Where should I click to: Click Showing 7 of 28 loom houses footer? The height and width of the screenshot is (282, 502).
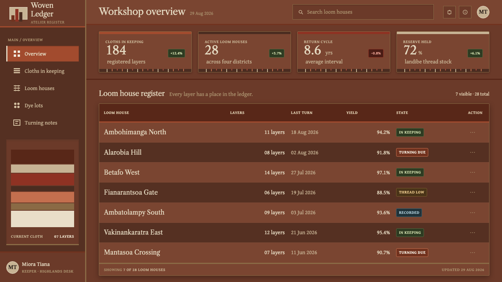coord(135,270)
